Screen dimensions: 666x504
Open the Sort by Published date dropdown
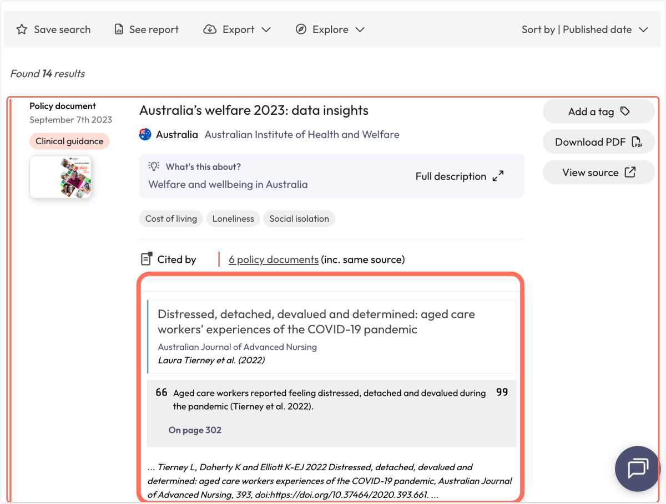(x=584, y=29)
